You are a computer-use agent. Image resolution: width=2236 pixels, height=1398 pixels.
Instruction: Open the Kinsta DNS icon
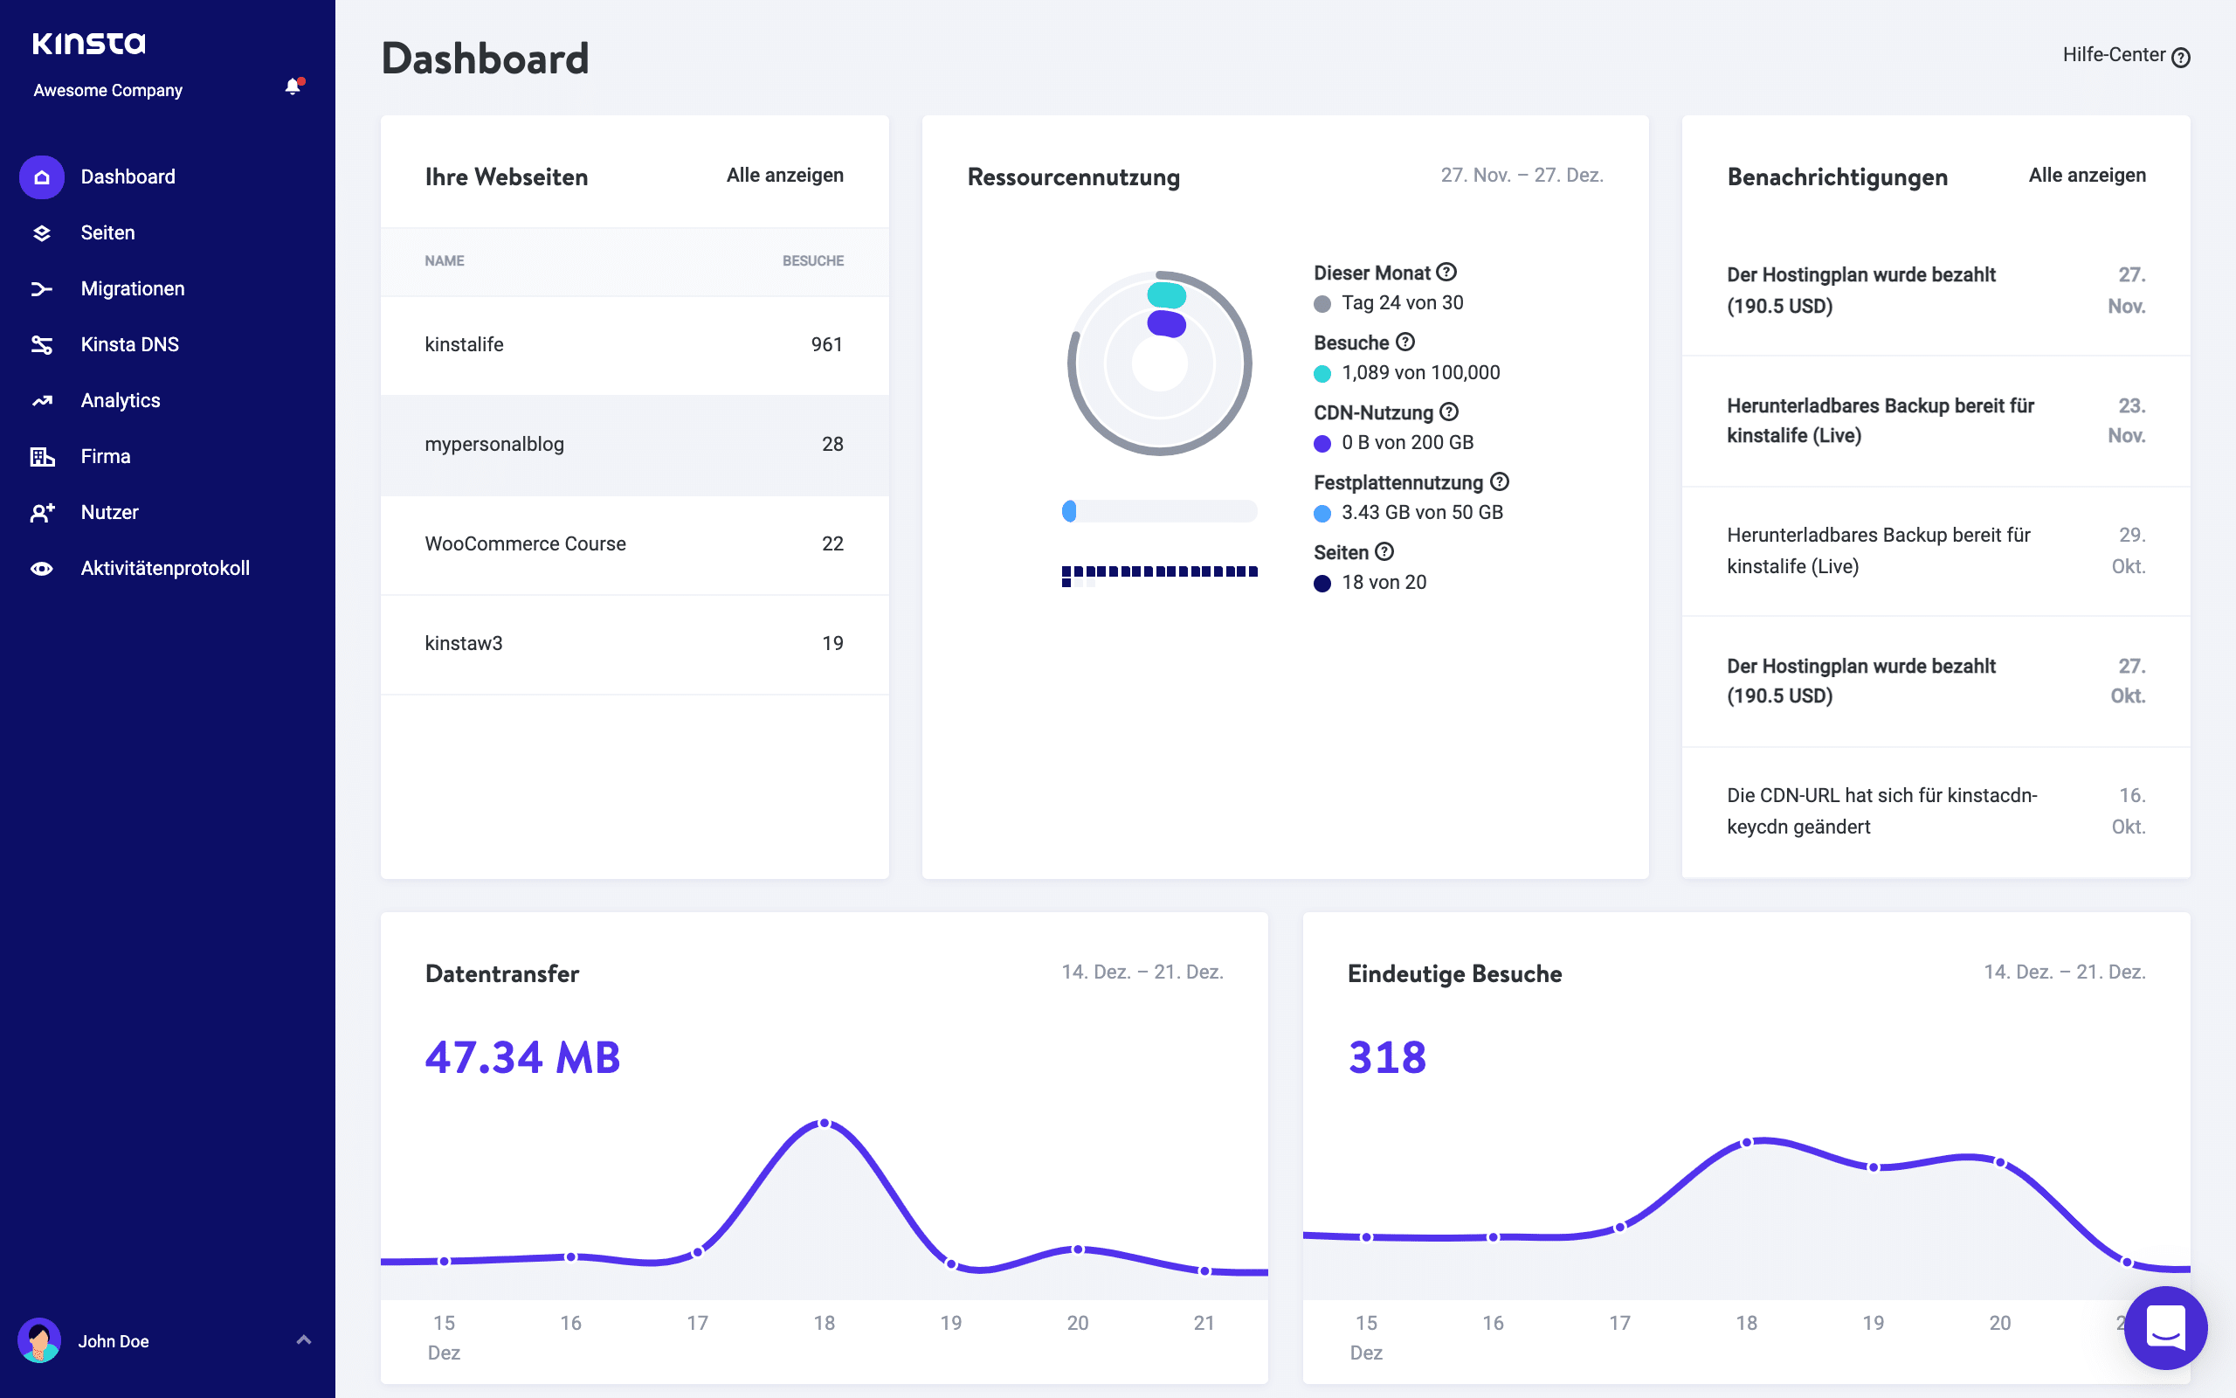[41, 344]
